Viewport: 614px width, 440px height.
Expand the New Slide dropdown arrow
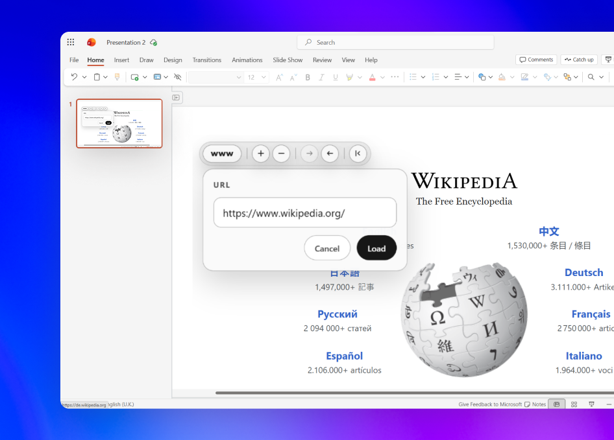145,77
